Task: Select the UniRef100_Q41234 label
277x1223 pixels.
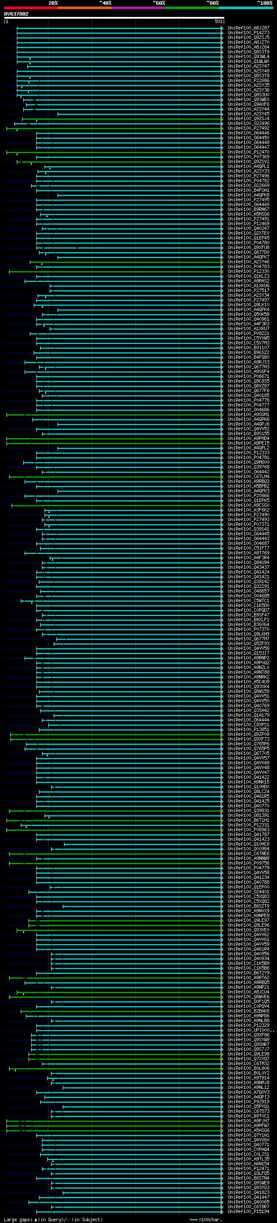Action: tap(248, 877)
